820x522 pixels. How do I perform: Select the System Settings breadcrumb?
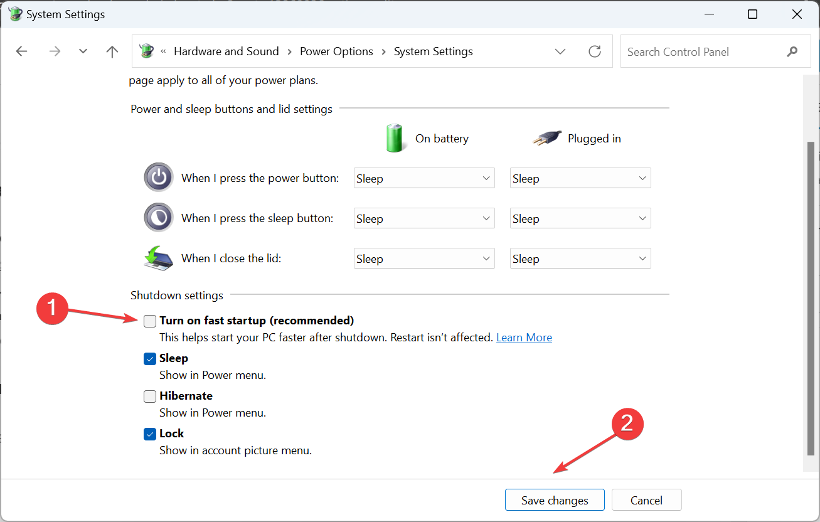(434, 51)
